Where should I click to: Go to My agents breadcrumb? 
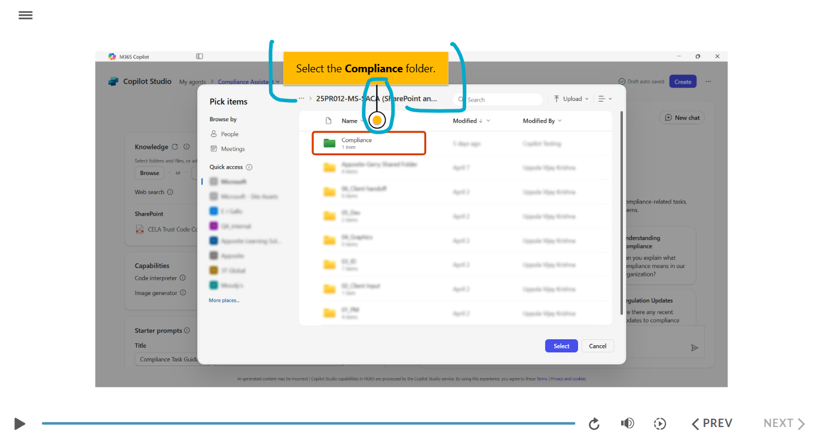[x=192, y=82]
